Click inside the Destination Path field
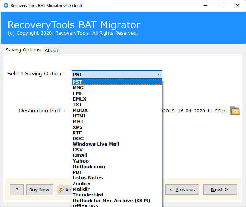Screen dimensions: 246x207 [x=195, y=111]
